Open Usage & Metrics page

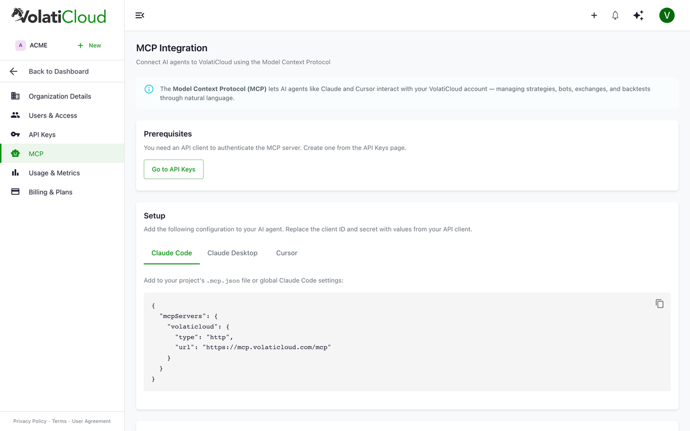pyautogui.click(x=62, y=172)
